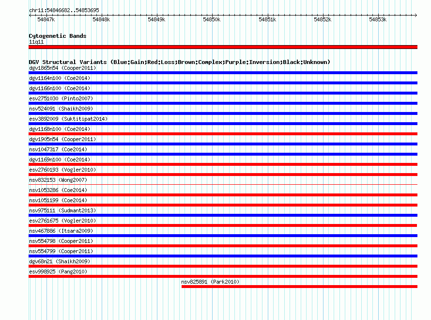This screenshot has height=320, width=431.
Task: Select esv2761675 (Vogler2010) label
Action: [62, 221]
